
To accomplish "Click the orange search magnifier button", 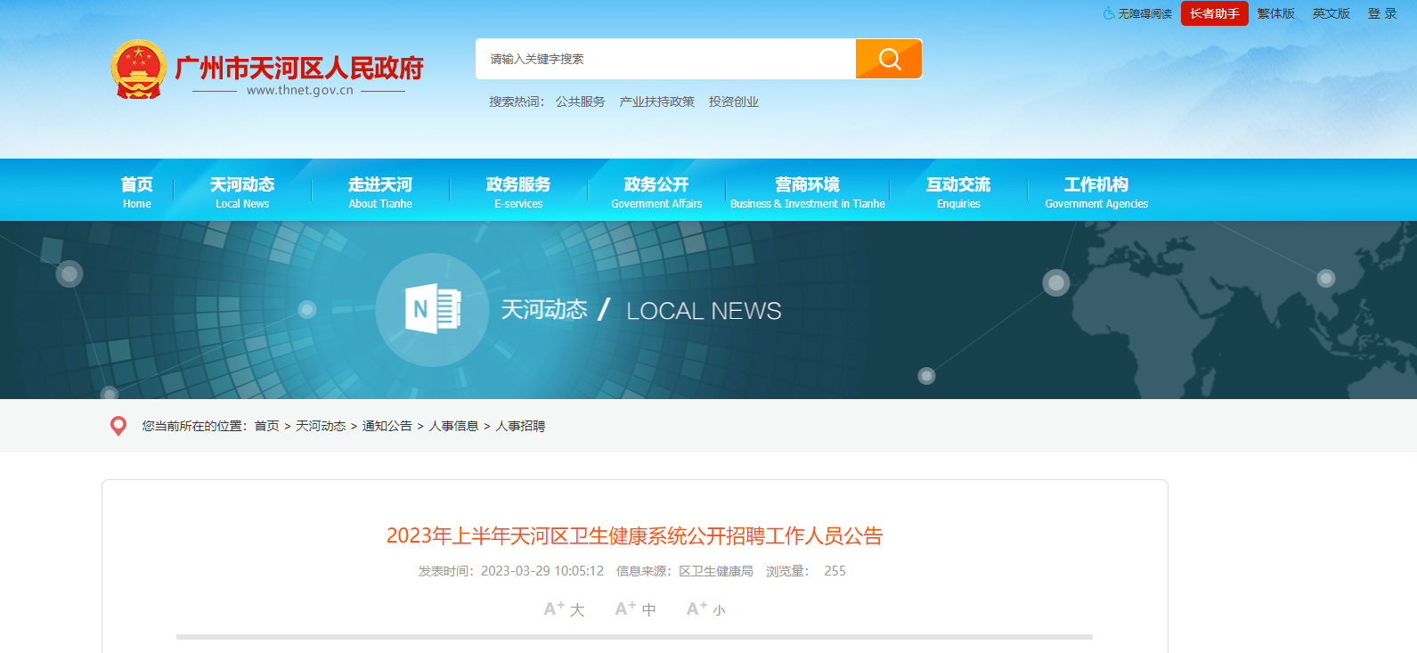I will [888, 59].
